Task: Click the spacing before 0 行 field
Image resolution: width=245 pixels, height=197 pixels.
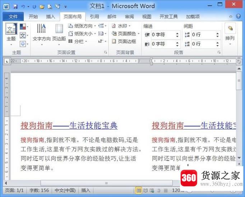Action: tap(203, 35)
